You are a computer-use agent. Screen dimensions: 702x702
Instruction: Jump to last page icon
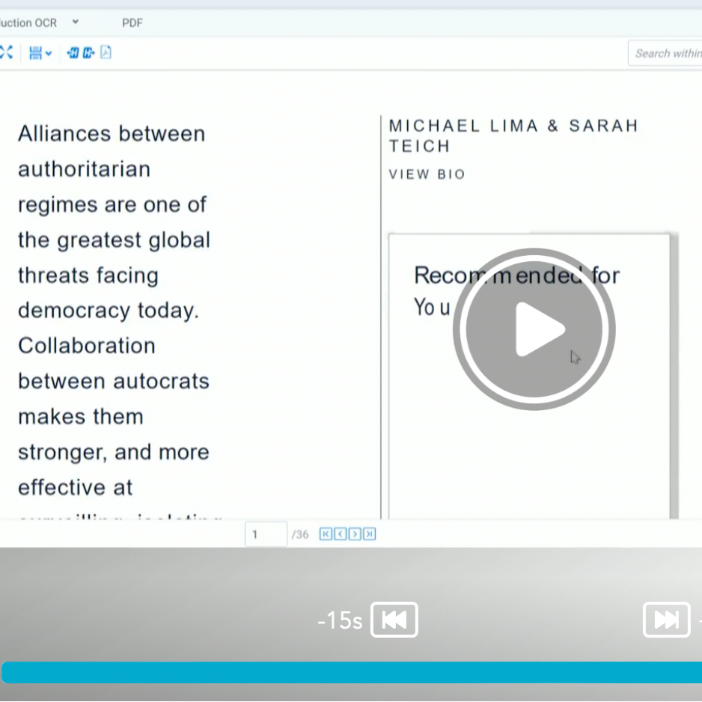click(369, 534)
